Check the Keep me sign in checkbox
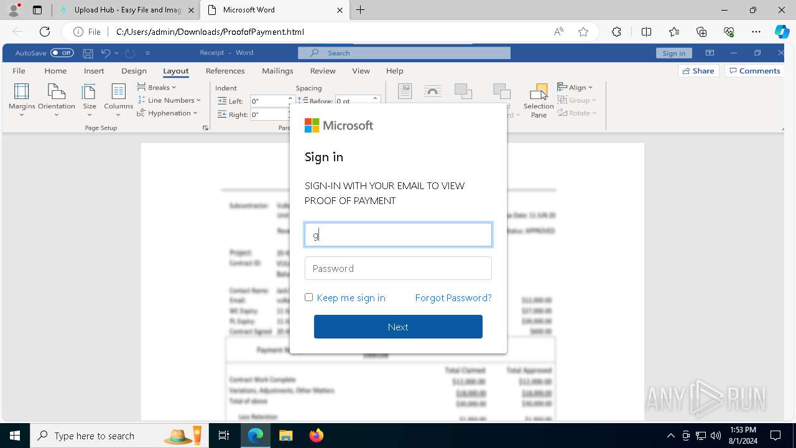Viewport: 796px width, 448px height. [308, 297]
